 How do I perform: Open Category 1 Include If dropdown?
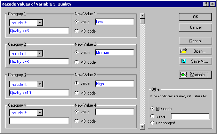tap(40, 23)
